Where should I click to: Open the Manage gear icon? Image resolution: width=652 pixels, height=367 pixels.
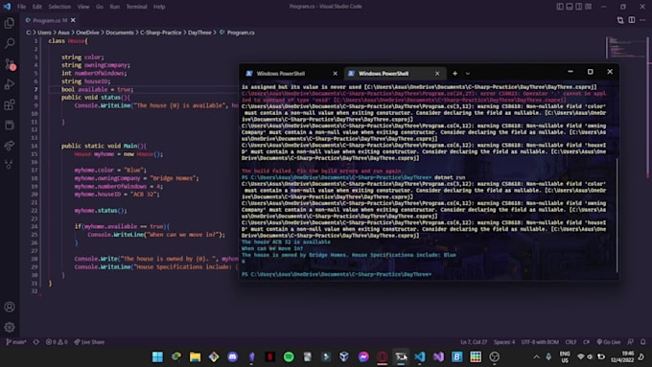pos(10,328)
